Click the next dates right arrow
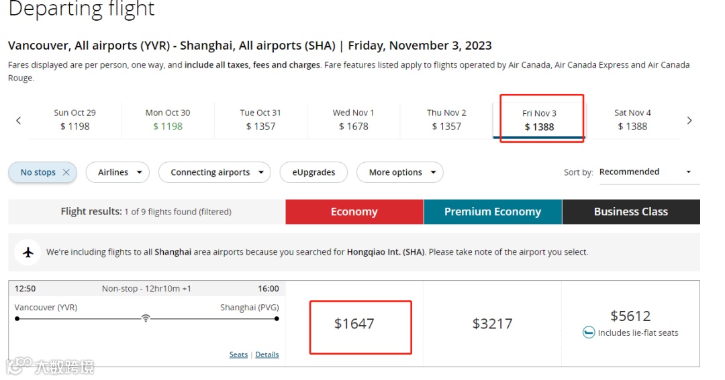This screenshot has width=725, height=380. 689,121
